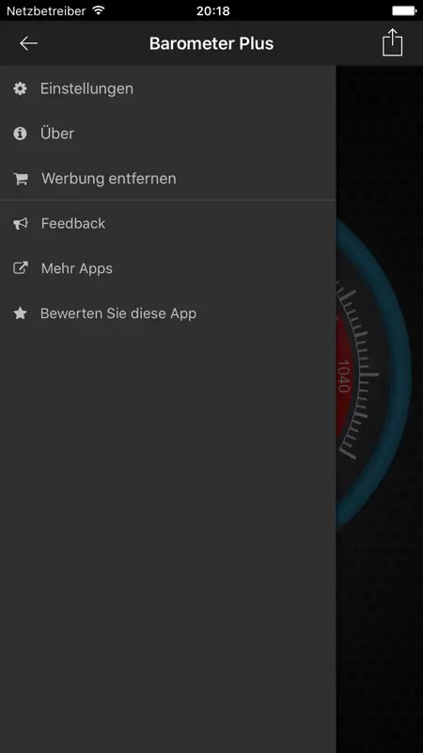The width and height of the screenshot is (423, 753).
Task: Select Bewerten Sie diese App
Action: click(168, 313)
